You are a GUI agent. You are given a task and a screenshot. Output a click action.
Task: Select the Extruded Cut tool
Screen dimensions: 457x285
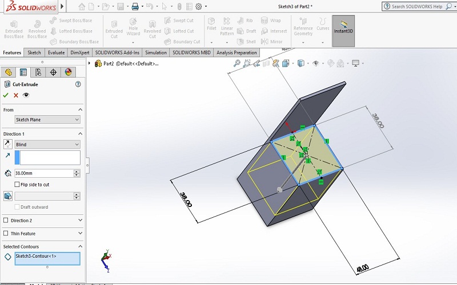pos(114,30)
